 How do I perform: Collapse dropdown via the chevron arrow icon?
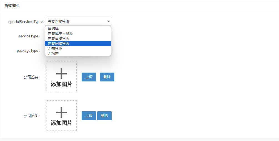click(108, 22)
